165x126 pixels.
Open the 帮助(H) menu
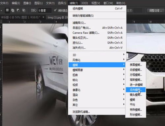pos(121,3)
